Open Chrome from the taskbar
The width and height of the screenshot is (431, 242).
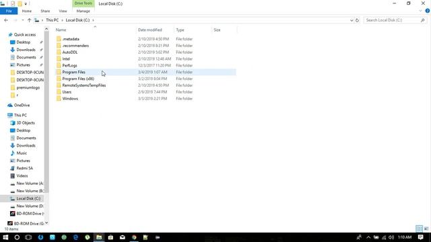pyautogui.click(x=134, y=237)
